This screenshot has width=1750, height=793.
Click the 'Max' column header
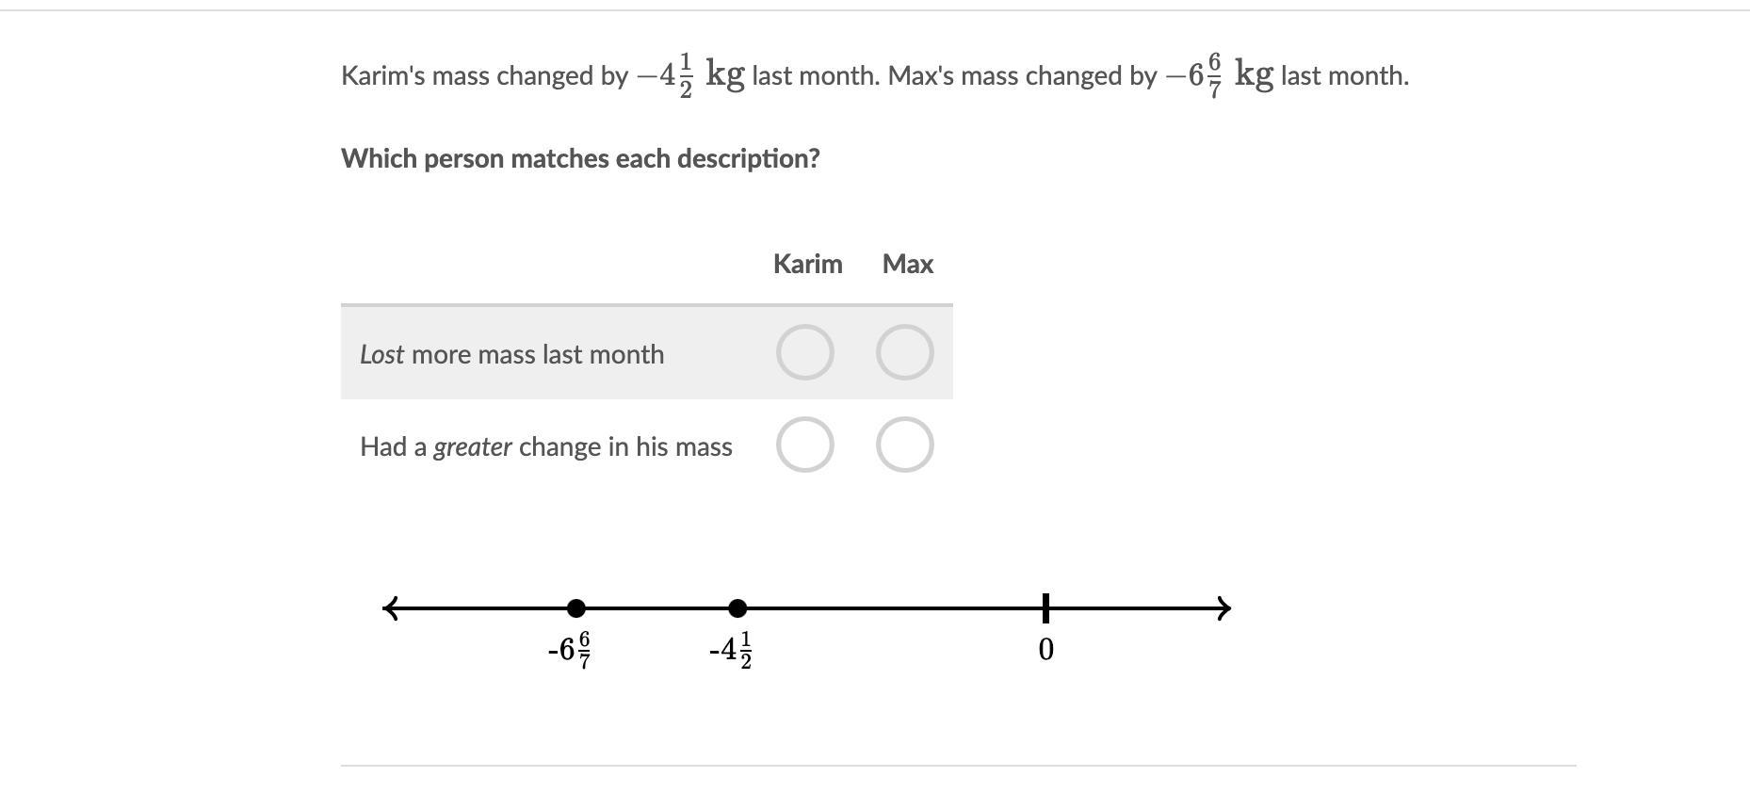pos(907,265)
